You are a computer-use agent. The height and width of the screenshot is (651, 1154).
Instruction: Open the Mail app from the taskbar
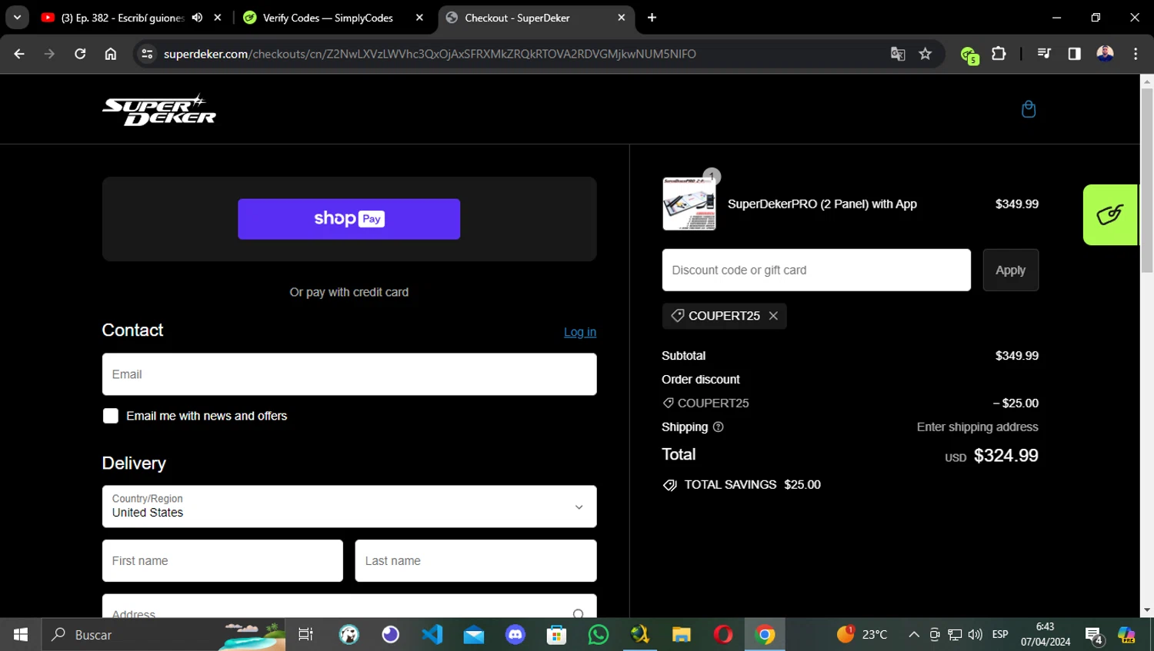point(474,635)
